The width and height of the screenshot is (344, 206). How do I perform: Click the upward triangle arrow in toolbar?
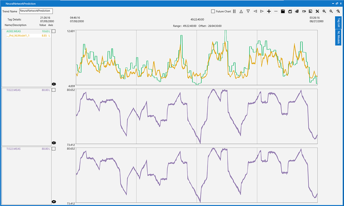click(241, 11)
